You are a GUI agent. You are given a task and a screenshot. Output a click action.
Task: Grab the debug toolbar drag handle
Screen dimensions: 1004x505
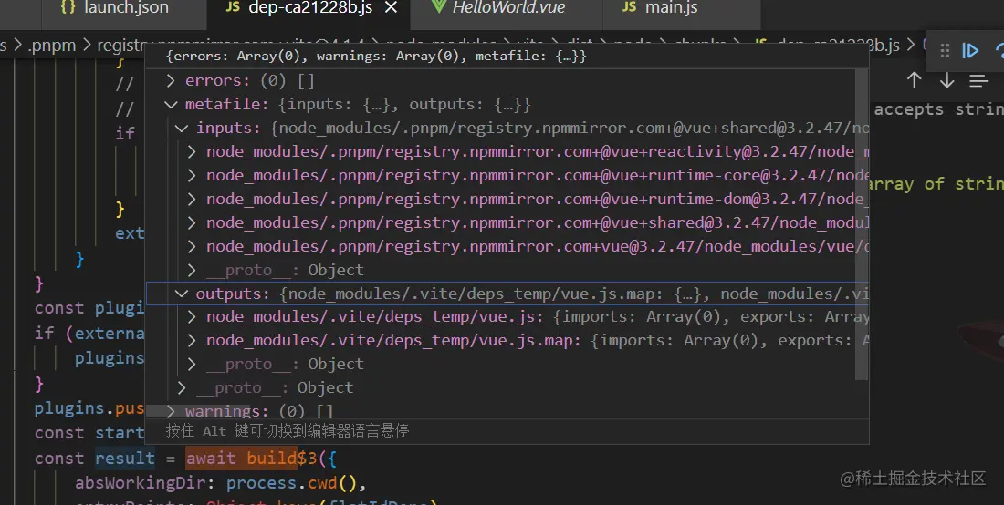tap(945, 50)
